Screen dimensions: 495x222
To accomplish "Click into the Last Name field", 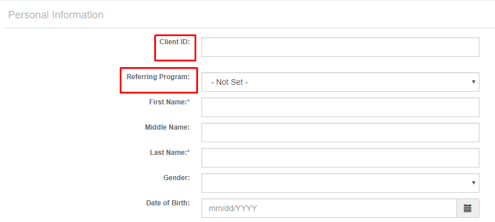I will click(340, 158).
